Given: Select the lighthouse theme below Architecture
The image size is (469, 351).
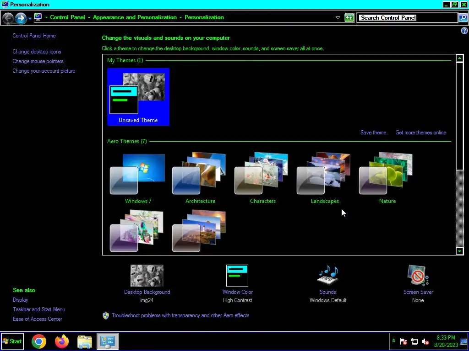Looking at the screenshot, I should [x=199, y=231].
